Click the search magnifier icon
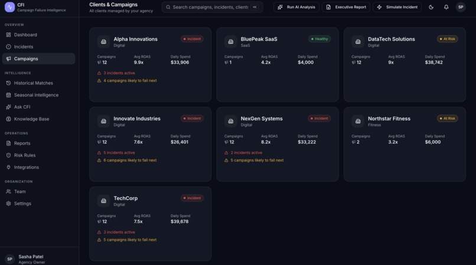This screenshot has width=476, height=265. 168,7
